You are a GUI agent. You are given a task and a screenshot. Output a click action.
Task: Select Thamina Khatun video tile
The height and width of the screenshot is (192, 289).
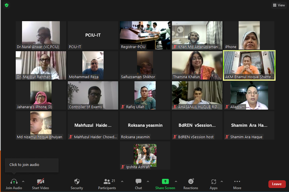coord(197,65)
